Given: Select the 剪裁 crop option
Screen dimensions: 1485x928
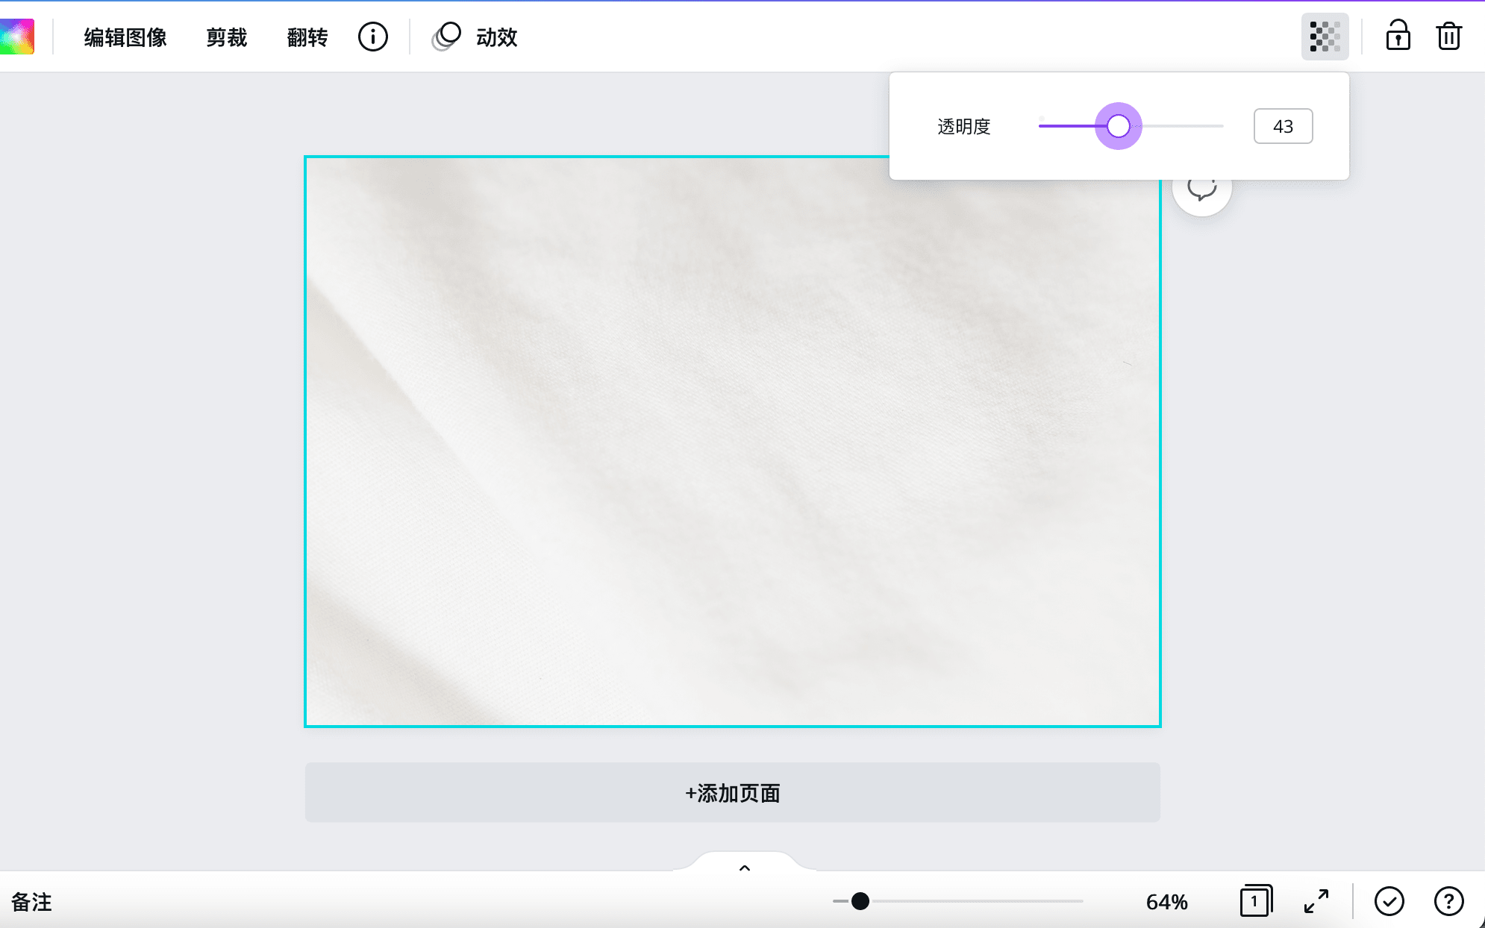Looking at the screenshot, I should [227, 37].
